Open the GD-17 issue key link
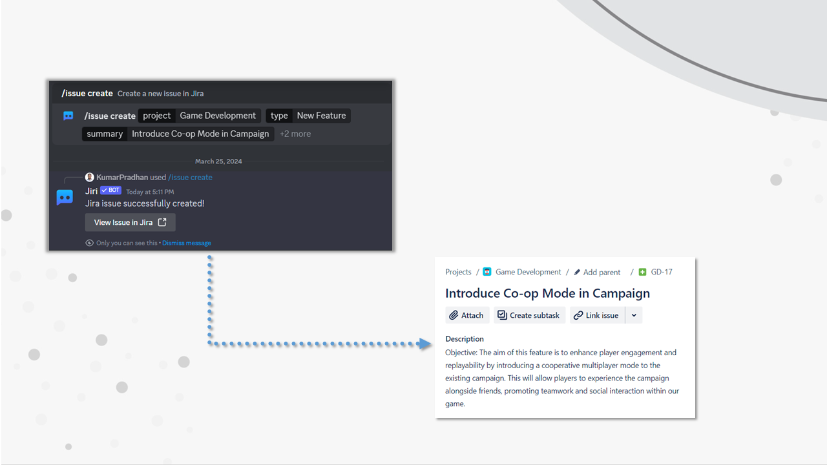The image size is (827, 465). coord(662,272)
